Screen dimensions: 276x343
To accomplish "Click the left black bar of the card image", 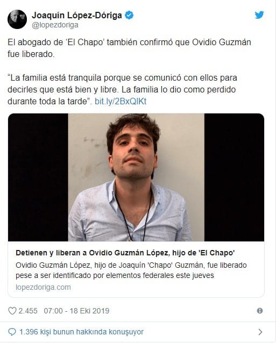I will (38, 177).
